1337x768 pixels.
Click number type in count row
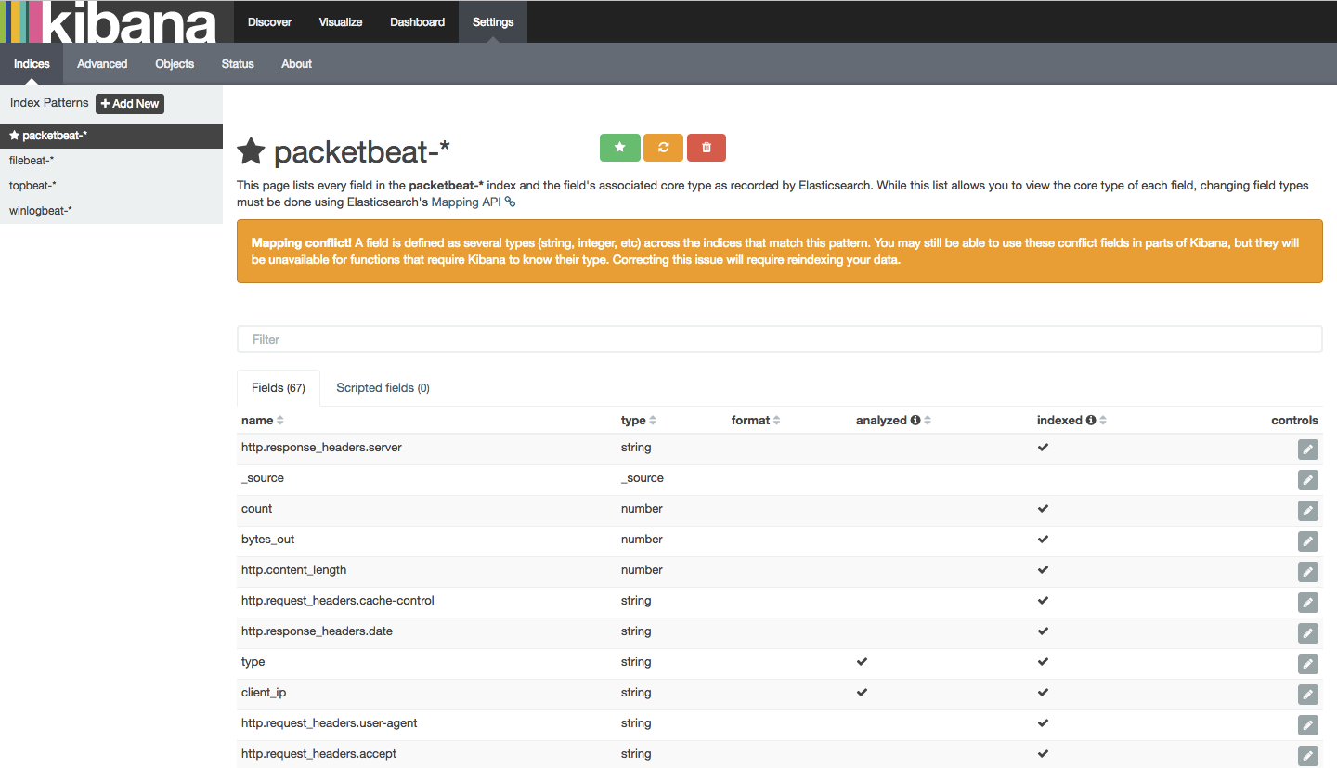642,509
